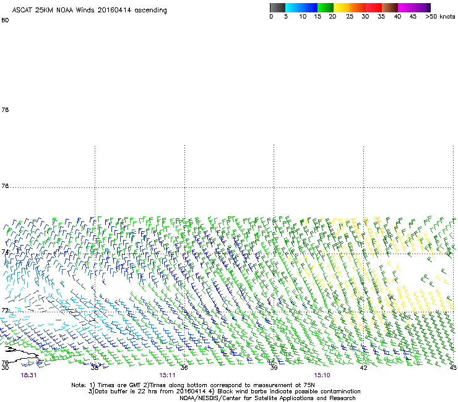
Task: Click the chart title 'ASCAT 25KM NOAA Winds 20160414 ascending'
Action: tap(89, 11)
